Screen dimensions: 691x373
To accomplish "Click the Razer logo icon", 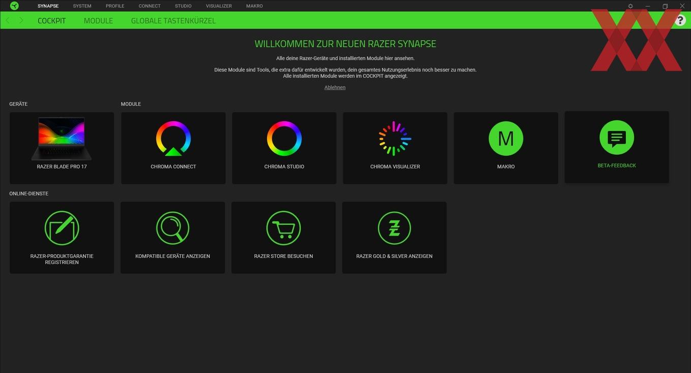I will pyautogui.click(x=14, y=6).
